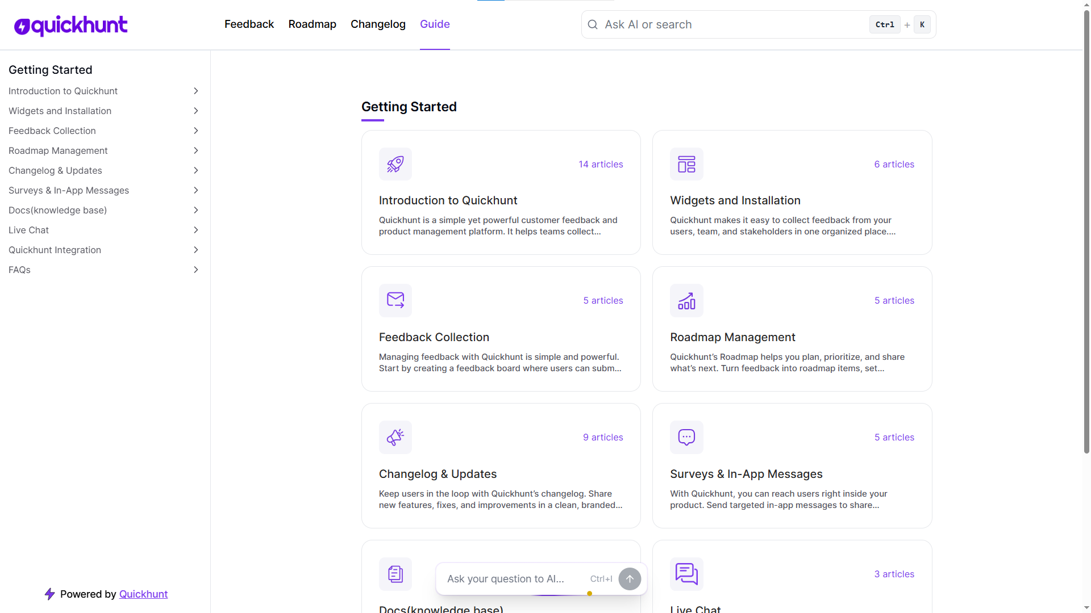Focus the Ask your question to AI input
Viewport: 1091px width, 613px height.
click(514, 579)
